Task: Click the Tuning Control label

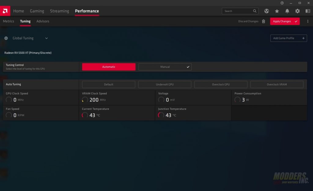Action: pyautogui.click(x=15, y=65)
